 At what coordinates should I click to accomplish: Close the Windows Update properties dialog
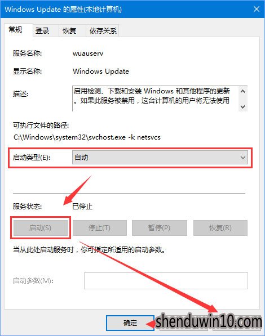tap(256, 9)
